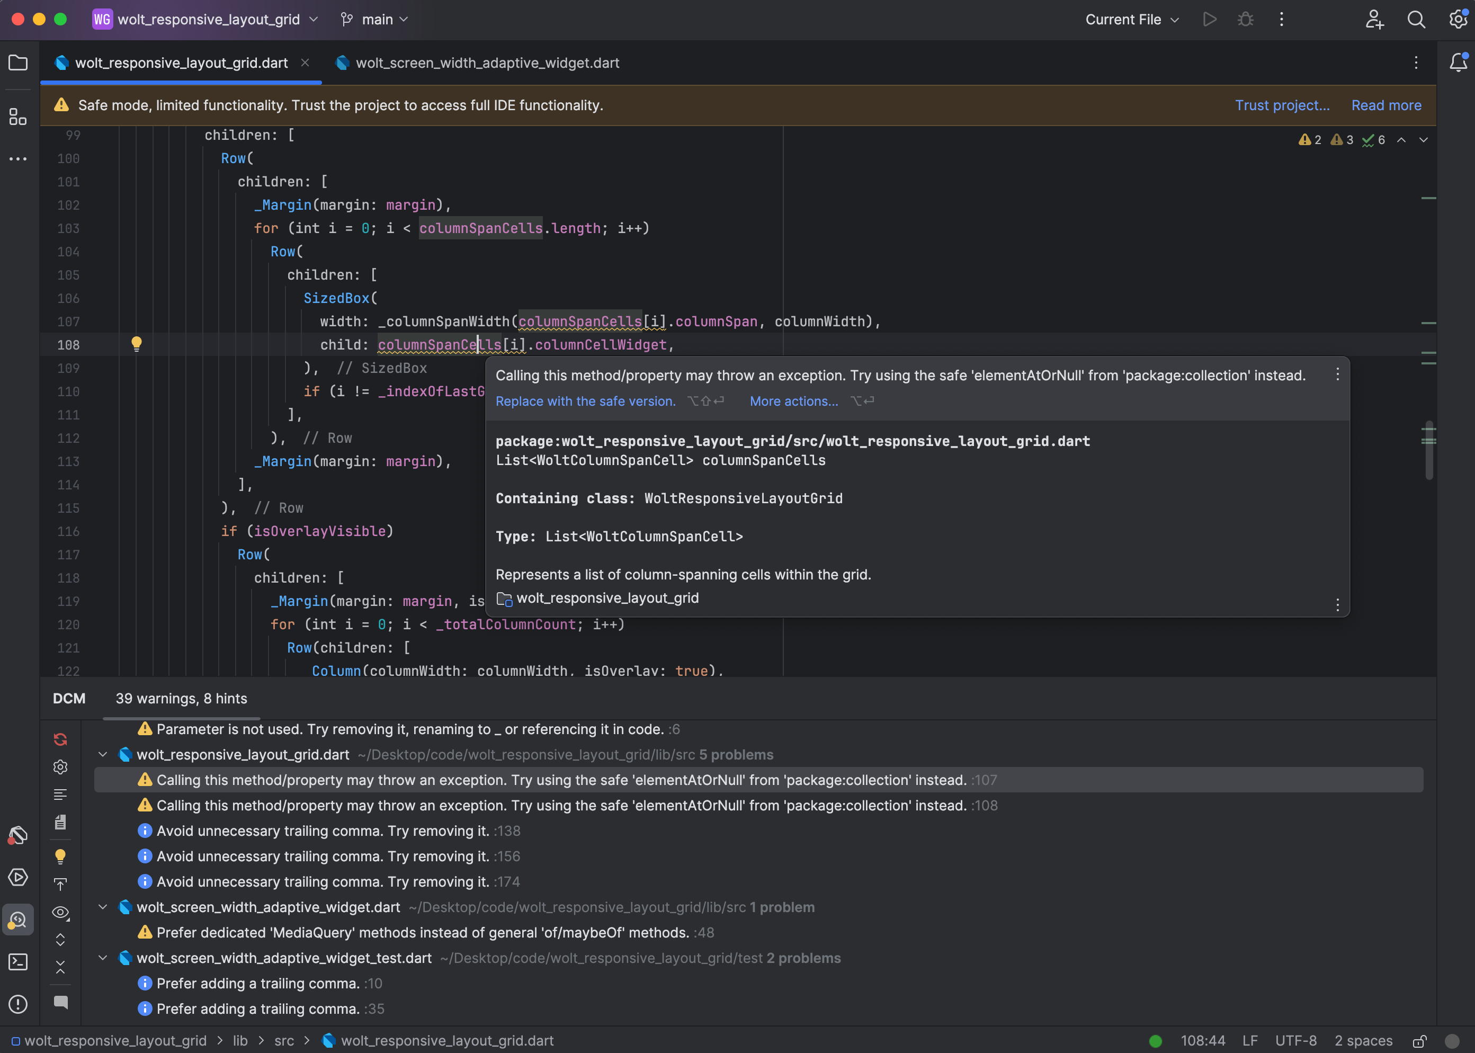This screenshot has height=1053, width=1475.
Task: Select Prefer adding trailing comma hint :35
Action: coord(758,1009)
